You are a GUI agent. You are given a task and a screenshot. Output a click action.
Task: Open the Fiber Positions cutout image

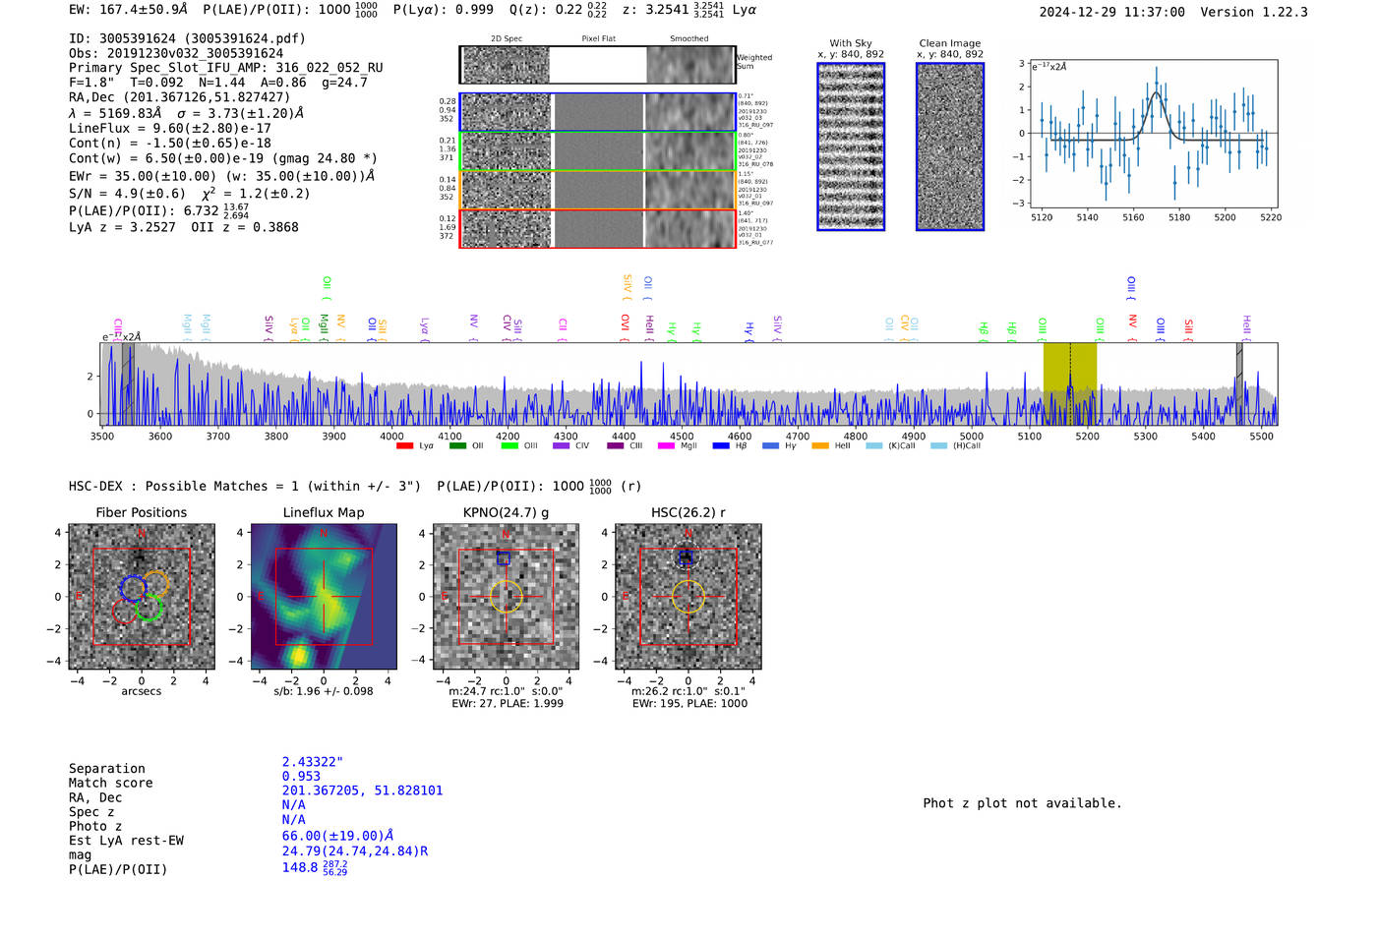pyautogui.click(x=142, y=597)
